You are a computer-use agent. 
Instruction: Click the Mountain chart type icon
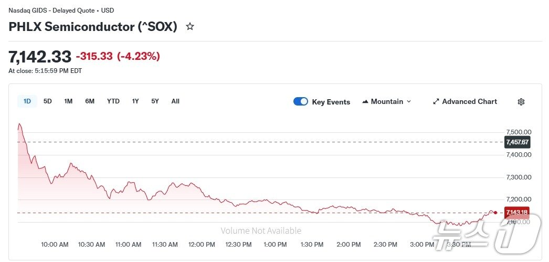click(x=365, y=102)
